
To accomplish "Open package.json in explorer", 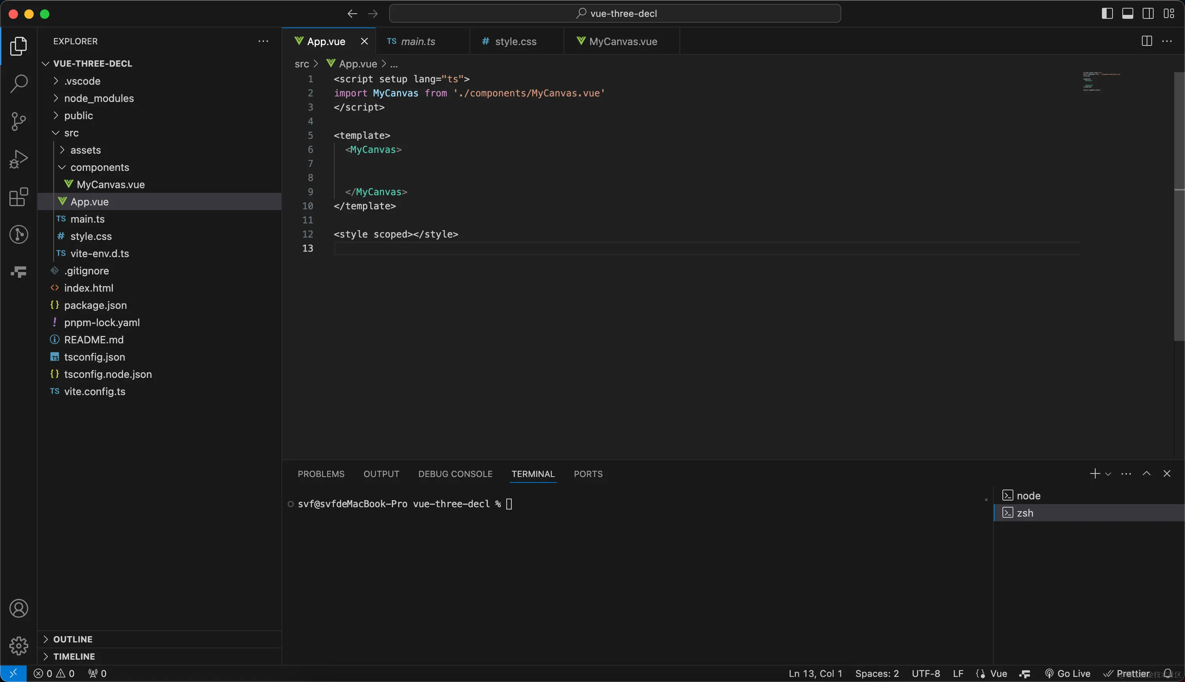I will coord(95,305).
